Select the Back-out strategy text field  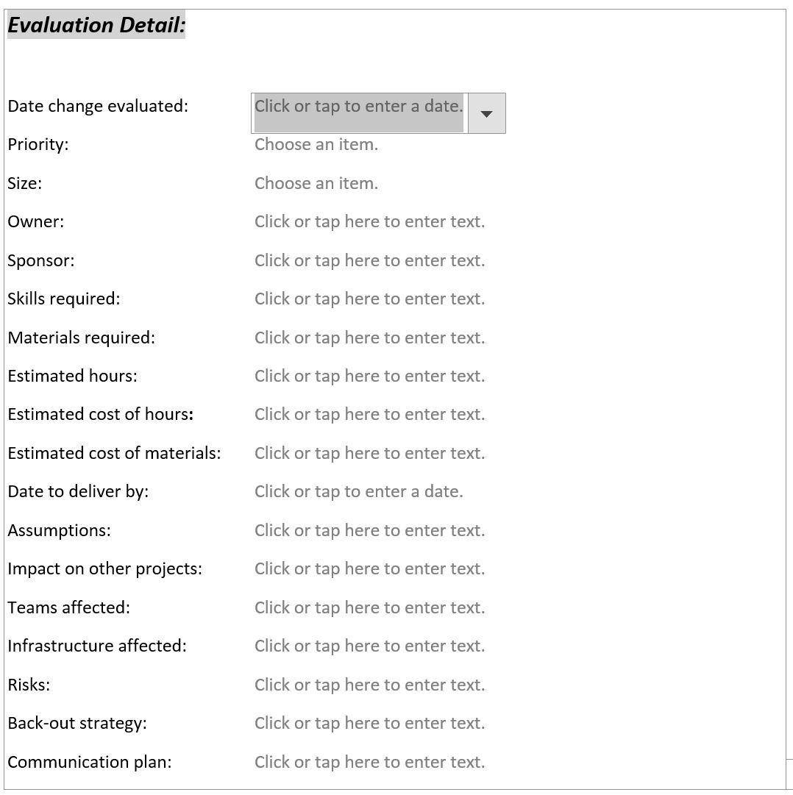tap(369, 724)
